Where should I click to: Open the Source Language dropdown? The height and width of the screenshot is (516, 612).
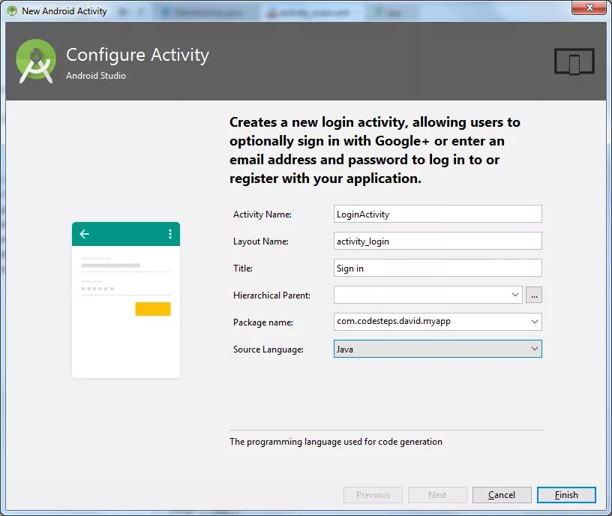[437, 349]
